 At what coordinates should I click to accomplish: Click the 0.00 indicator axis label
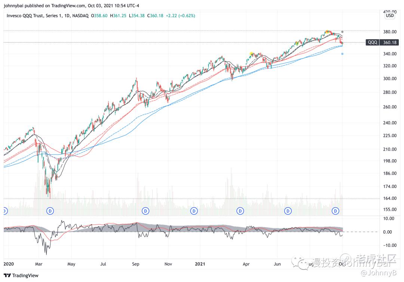388,232
